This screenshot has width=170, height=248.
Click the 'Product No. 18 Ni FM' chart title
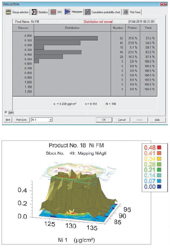click(x=76, y=145)
